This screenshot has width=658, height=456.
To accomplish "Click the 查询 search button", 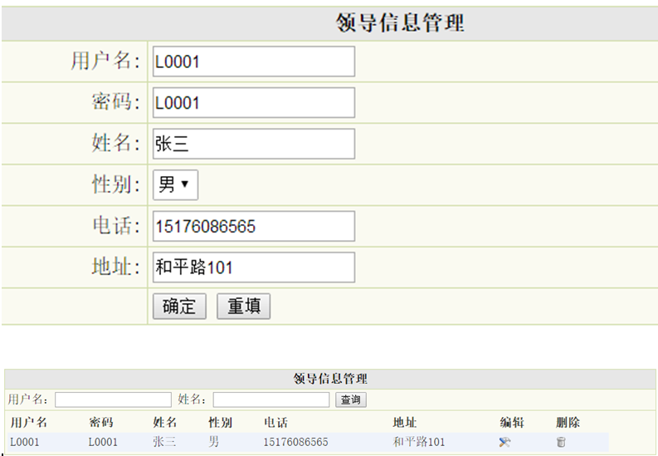I will point(351,400).
